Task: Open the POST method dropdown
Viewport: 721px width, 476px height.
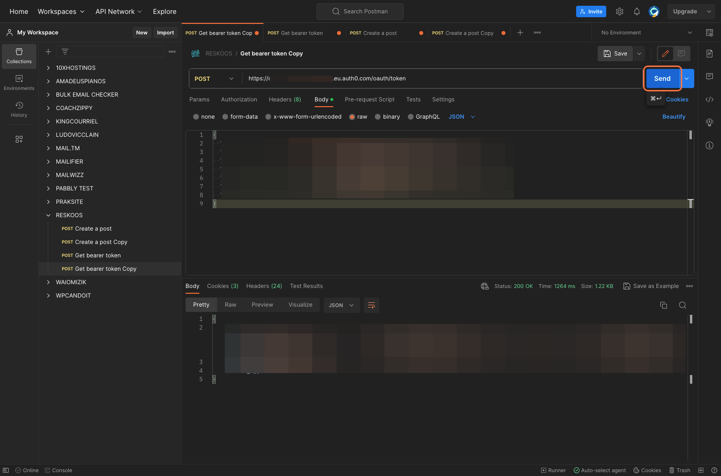Action: tap(214, 78)
